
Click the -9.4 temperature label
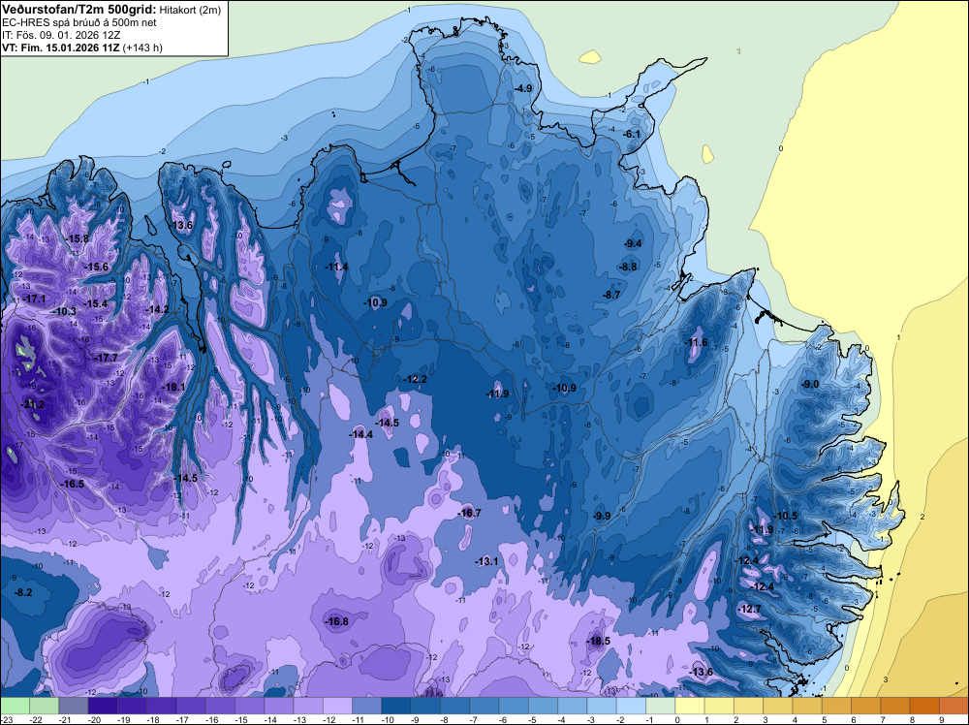coord(633,243)
